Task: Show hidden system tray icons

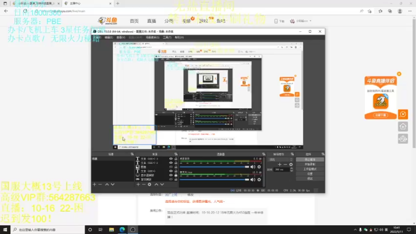Action: tap(355, 230)
